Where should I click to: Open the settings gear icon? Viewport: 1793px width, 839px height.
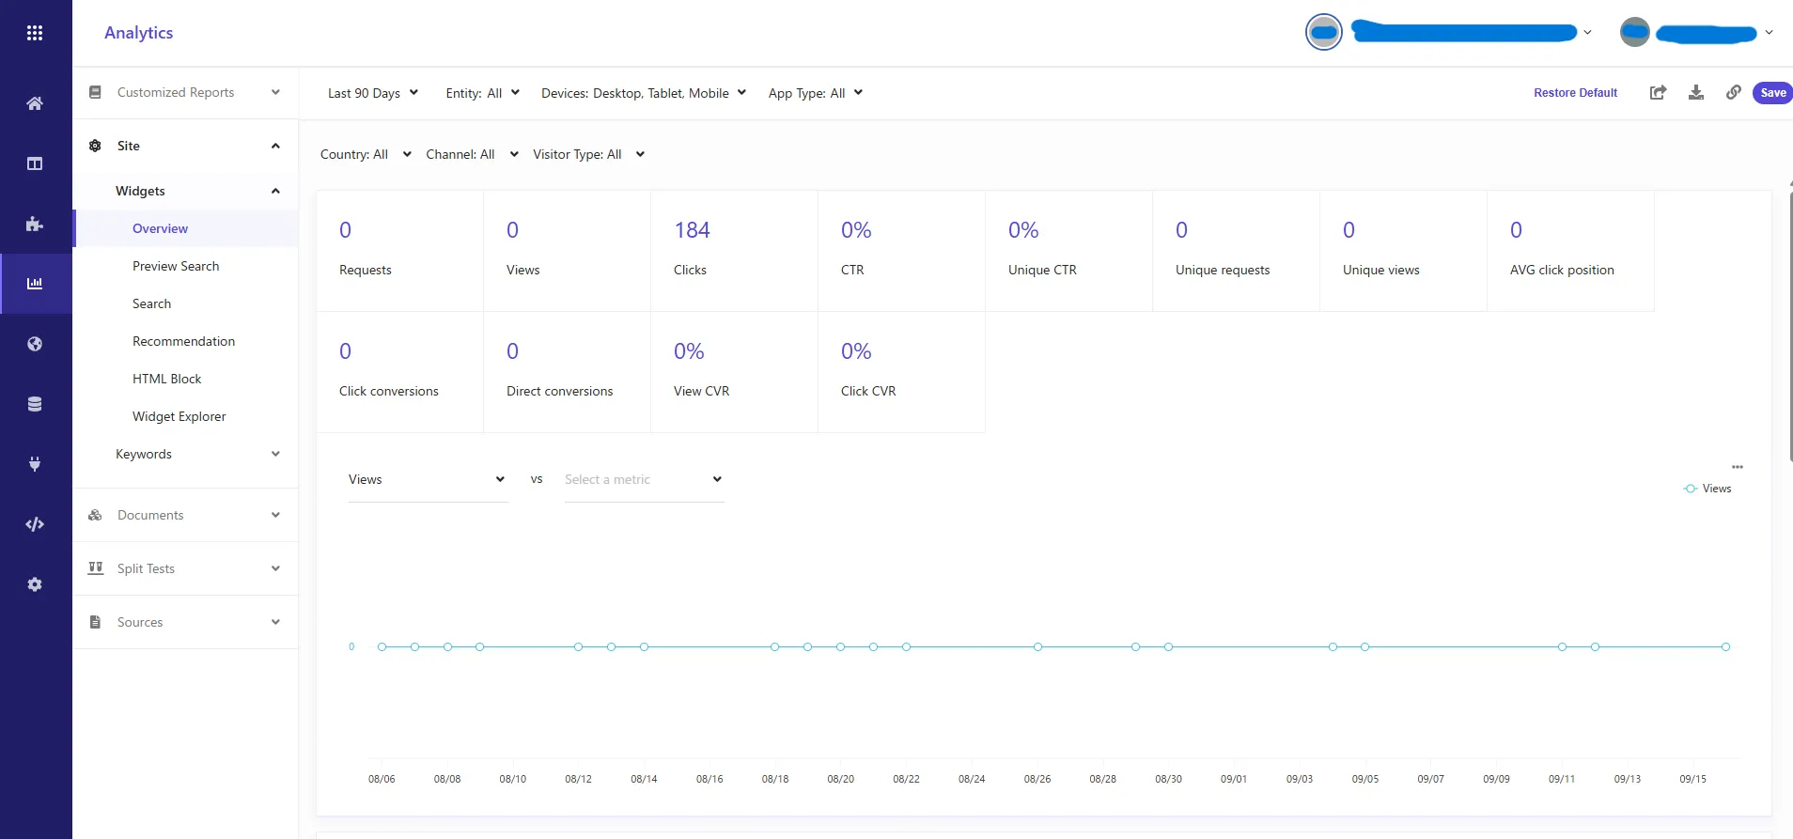(35, 584)
